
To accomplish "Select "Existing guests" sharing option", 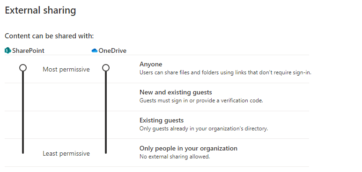I will click(162, 121).
